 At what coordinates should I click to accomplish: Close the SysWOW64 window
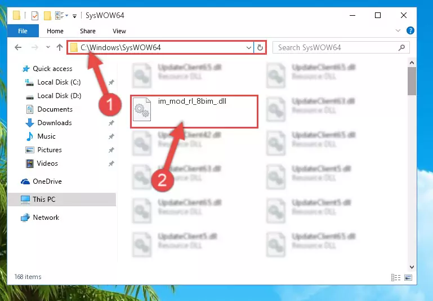coord(404,15)
